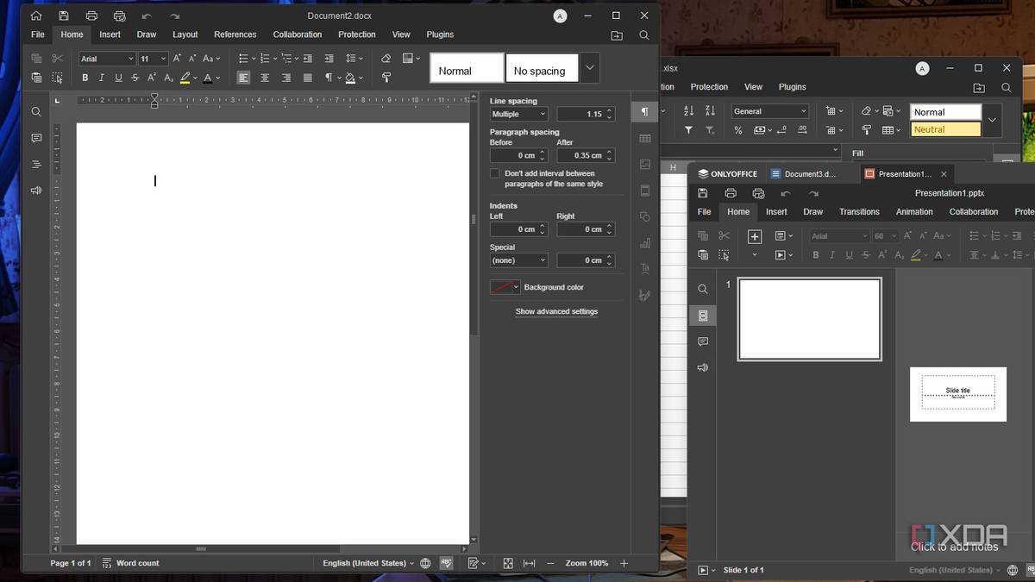Toggle strikethrough in the document editor
The width and height of the screenshot is (1035, 582).
pyautogui.click(x=135, y=78)
